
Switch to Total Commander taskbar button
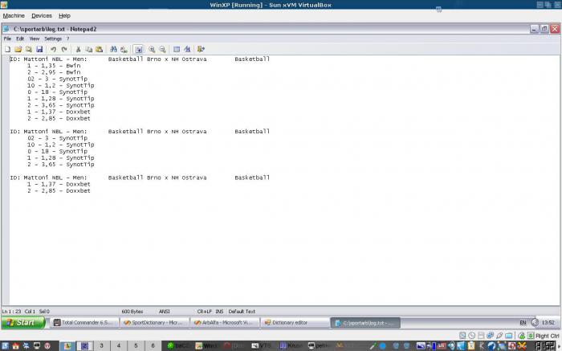tap(84, 323)
